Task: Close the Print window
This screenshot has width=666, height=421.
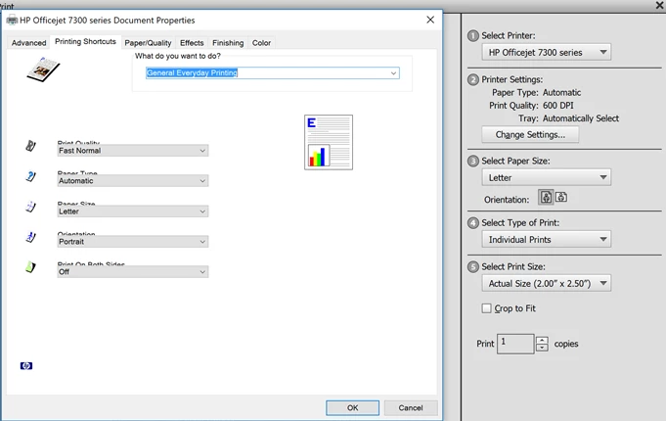Action: click(x=659, y=5)
